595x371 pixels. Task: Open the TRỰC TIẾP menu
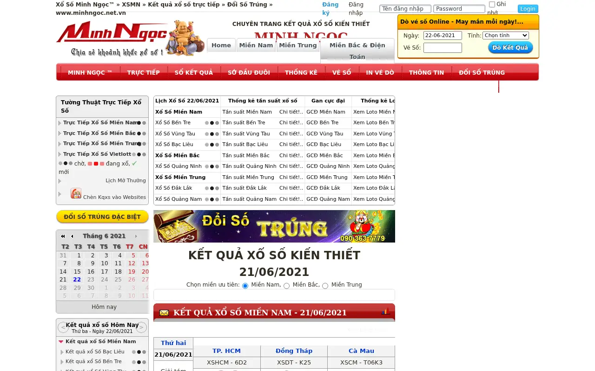pos(144,72)
